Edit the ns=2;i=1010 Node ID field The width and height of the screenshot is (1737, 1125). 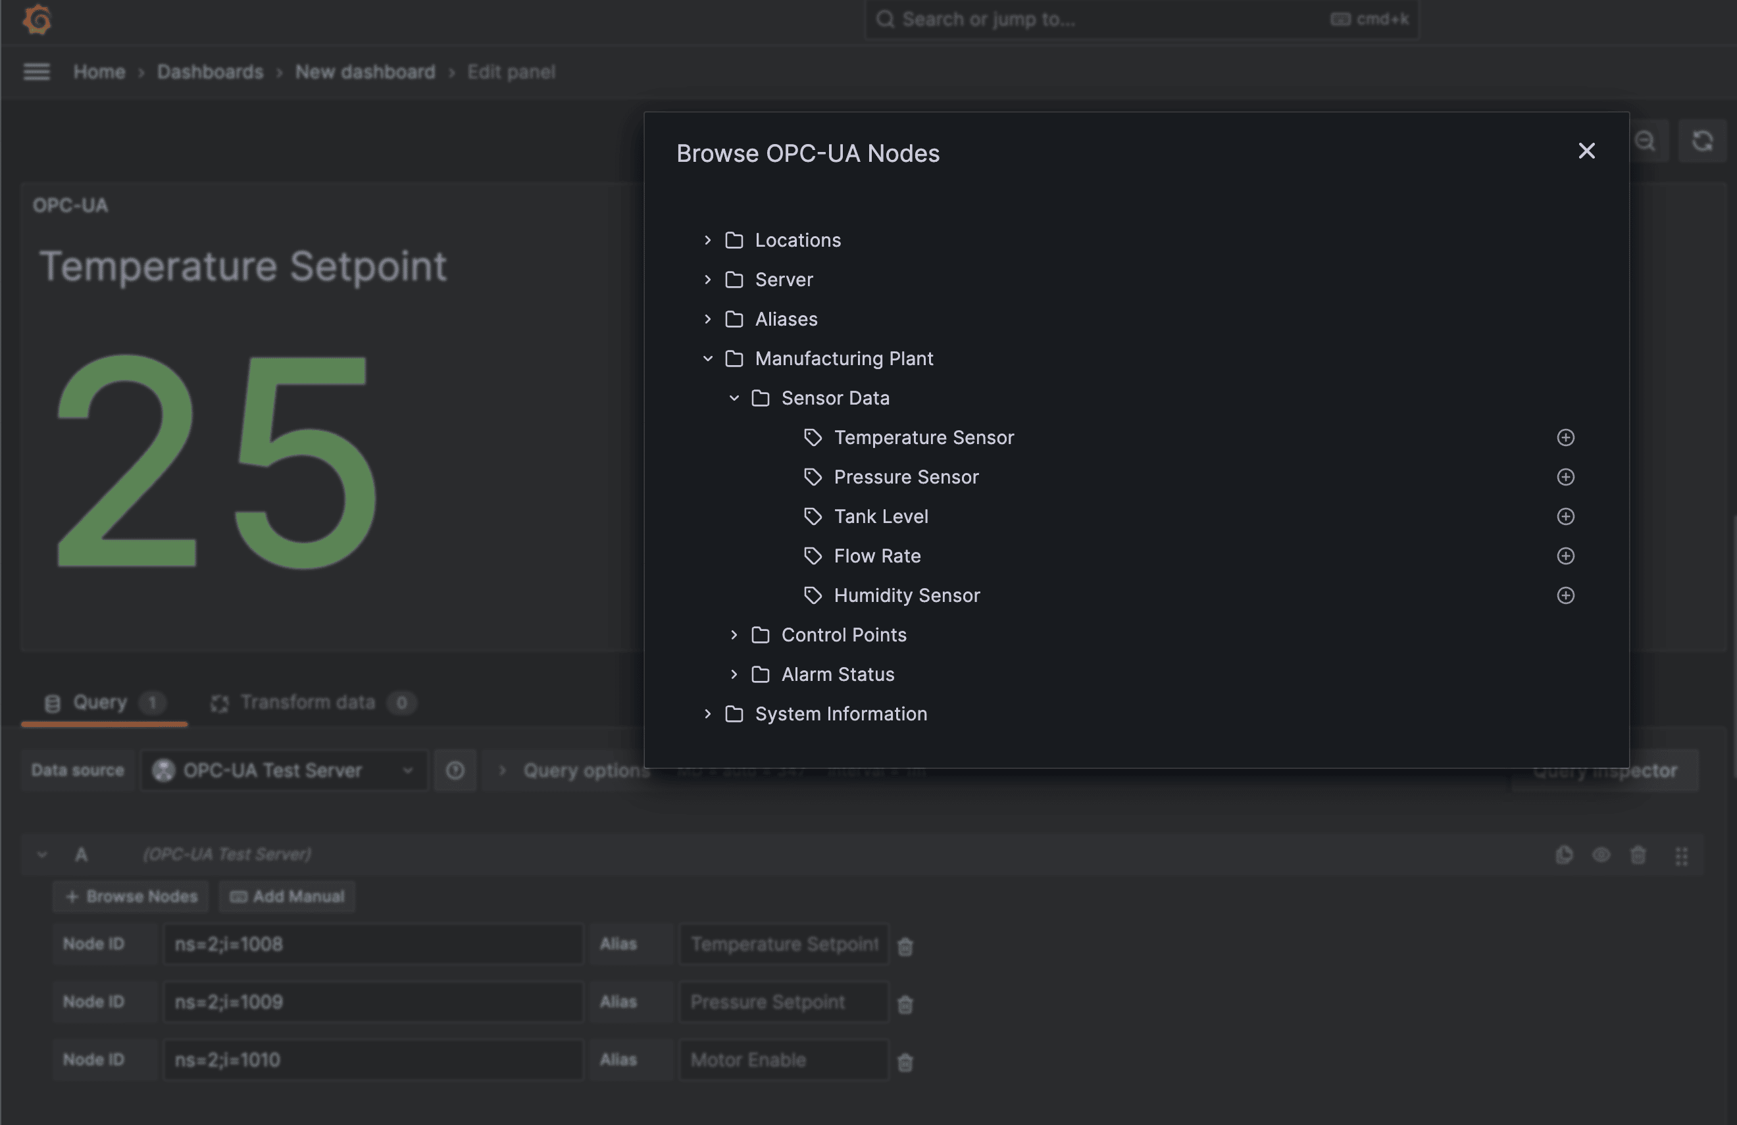pyautogui.click(x=373, y=1059)
